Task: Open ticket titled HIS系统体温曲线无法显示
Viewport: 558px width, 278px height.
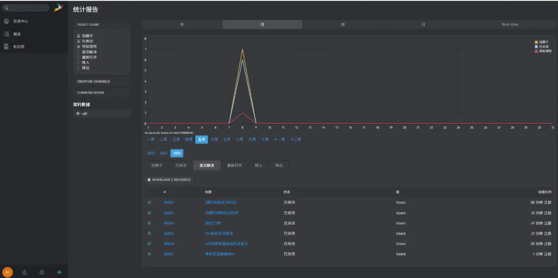Action: point(226,244)
